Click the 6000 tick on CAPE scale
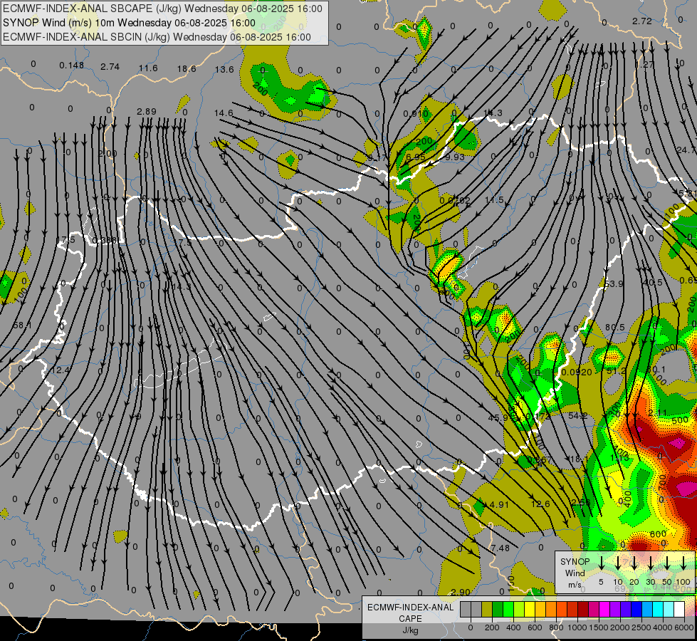 pyautogui.click(x=684, y=627)
